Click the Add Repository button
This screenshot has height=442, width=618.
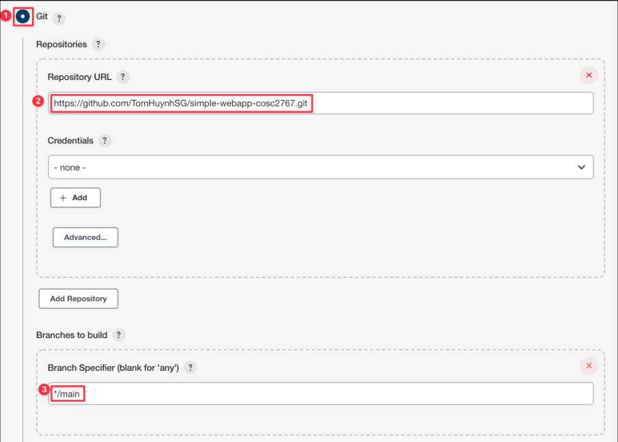(x=79, y=299)
